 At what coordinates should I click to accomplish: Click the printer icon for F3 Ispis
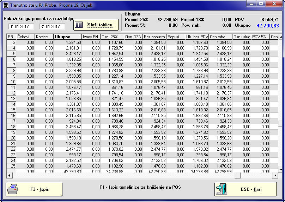click(13, 189)
